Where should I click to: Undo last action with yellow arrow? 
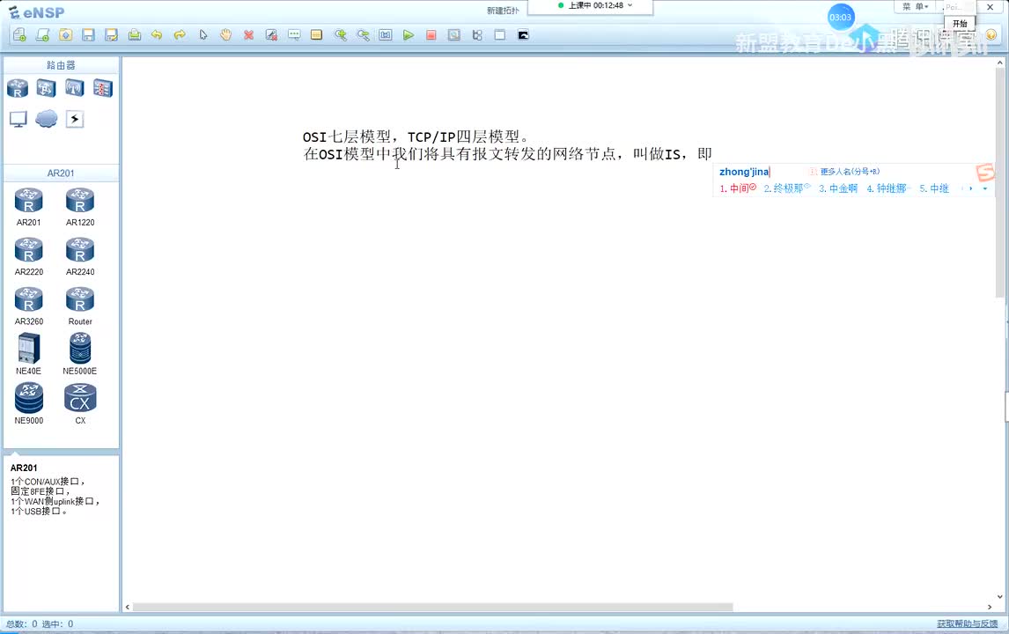point(157,34)
